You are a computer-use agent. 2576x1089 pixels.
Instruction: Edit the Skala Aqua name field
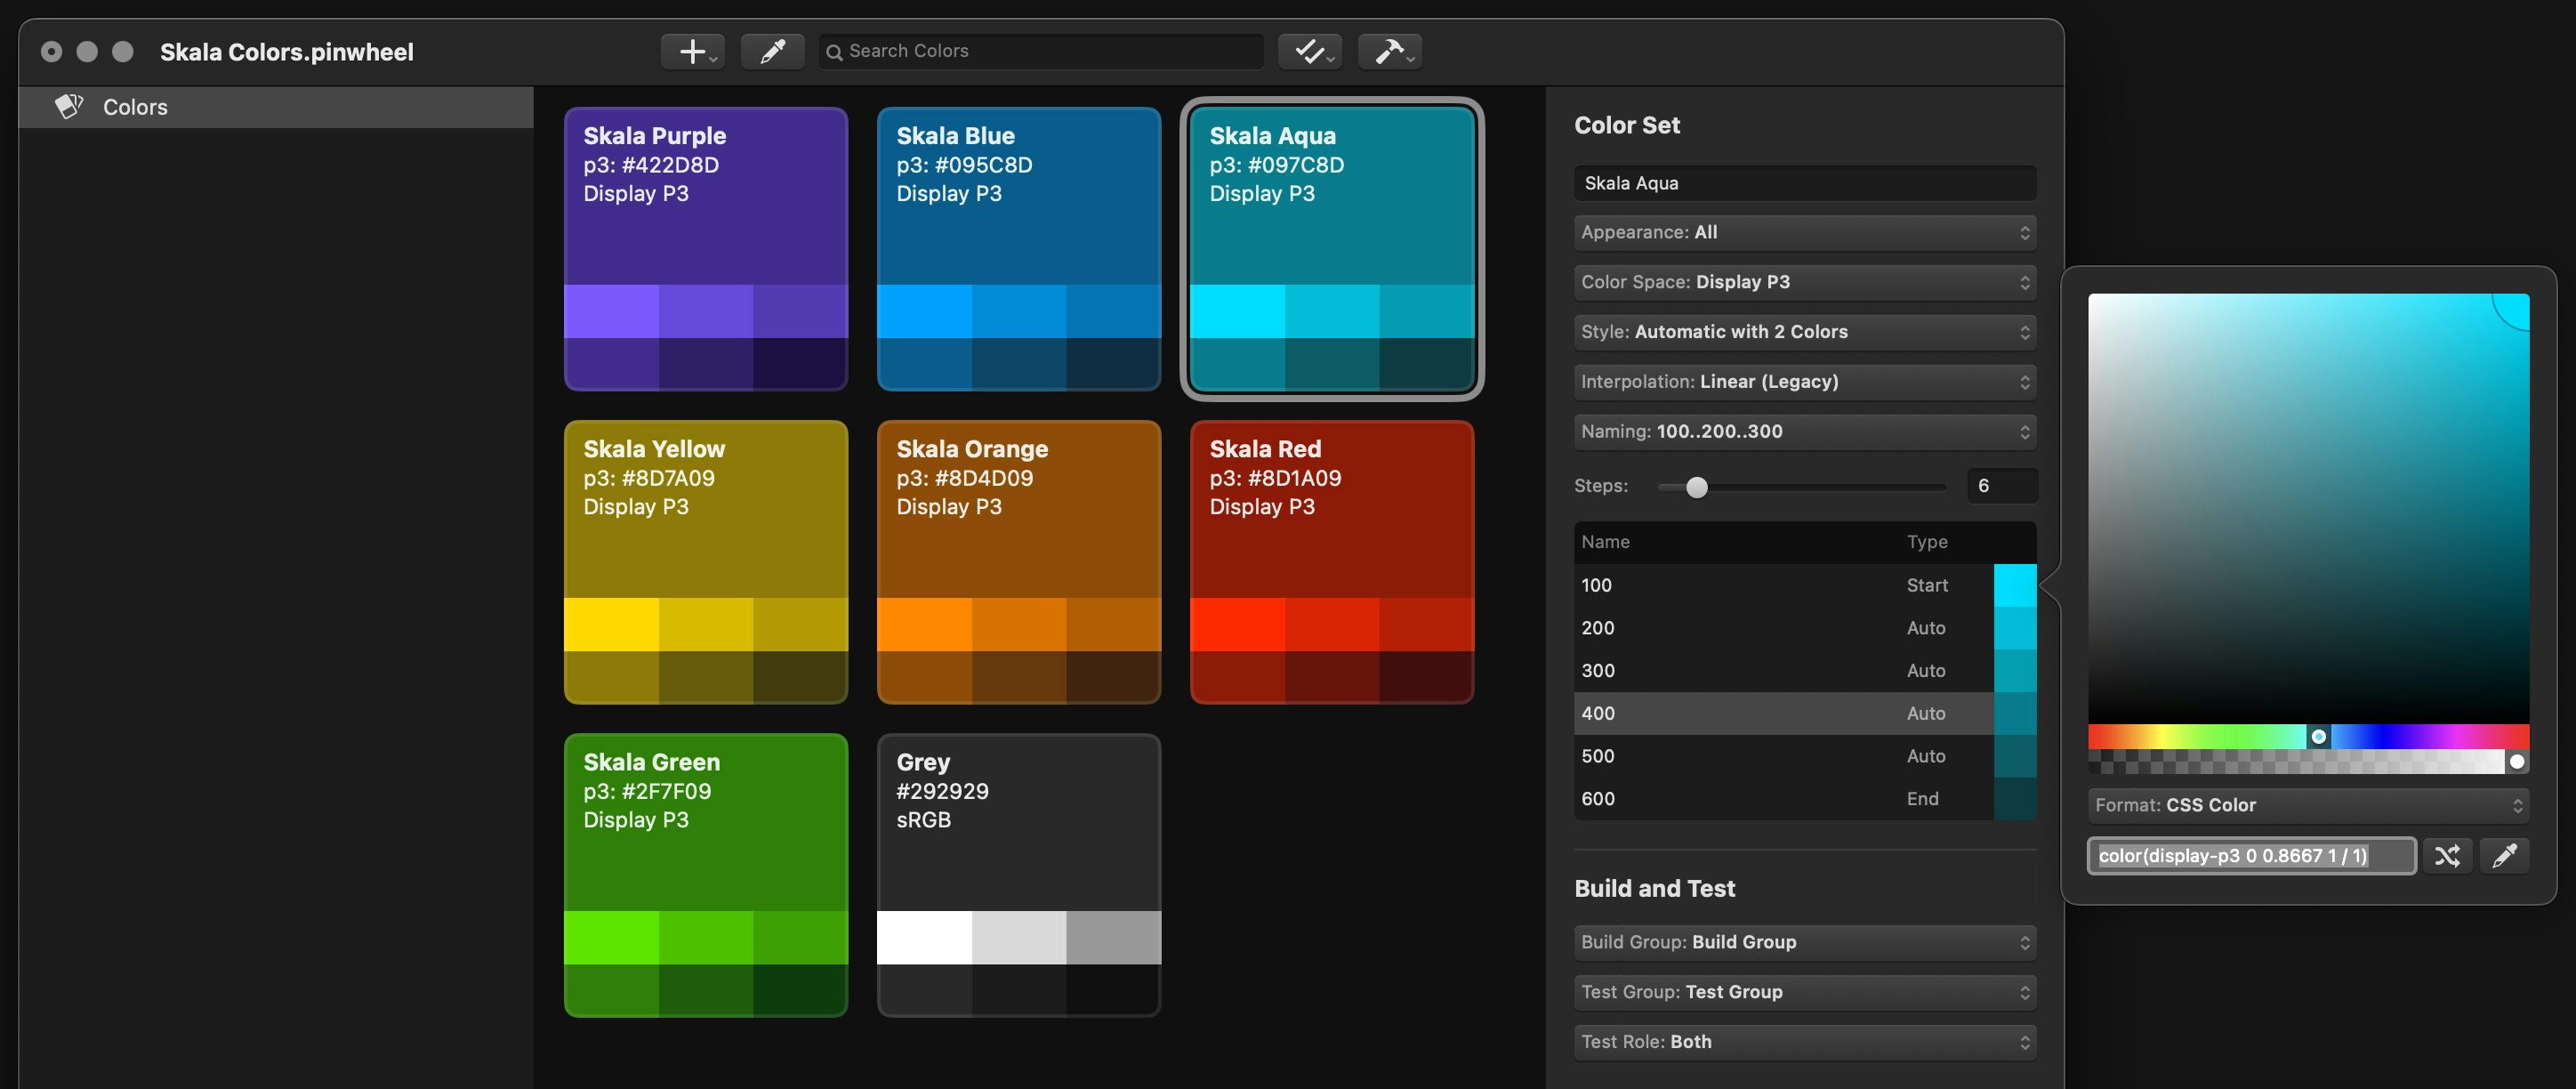(1805, 183)
